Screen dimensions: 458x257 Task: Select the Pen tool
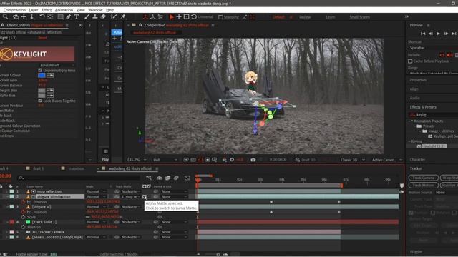coord(69,17)
